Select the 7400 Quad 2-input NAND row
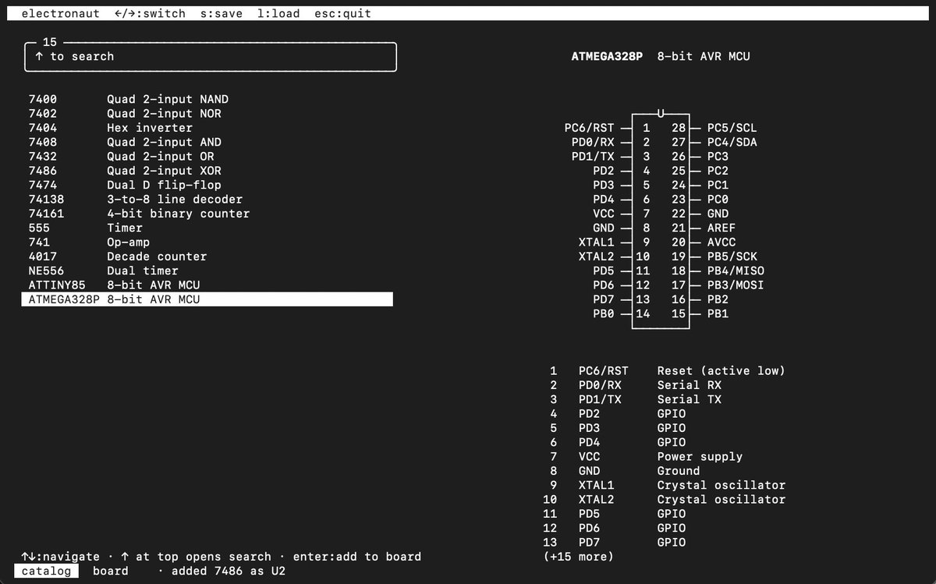 pos(207,99)
